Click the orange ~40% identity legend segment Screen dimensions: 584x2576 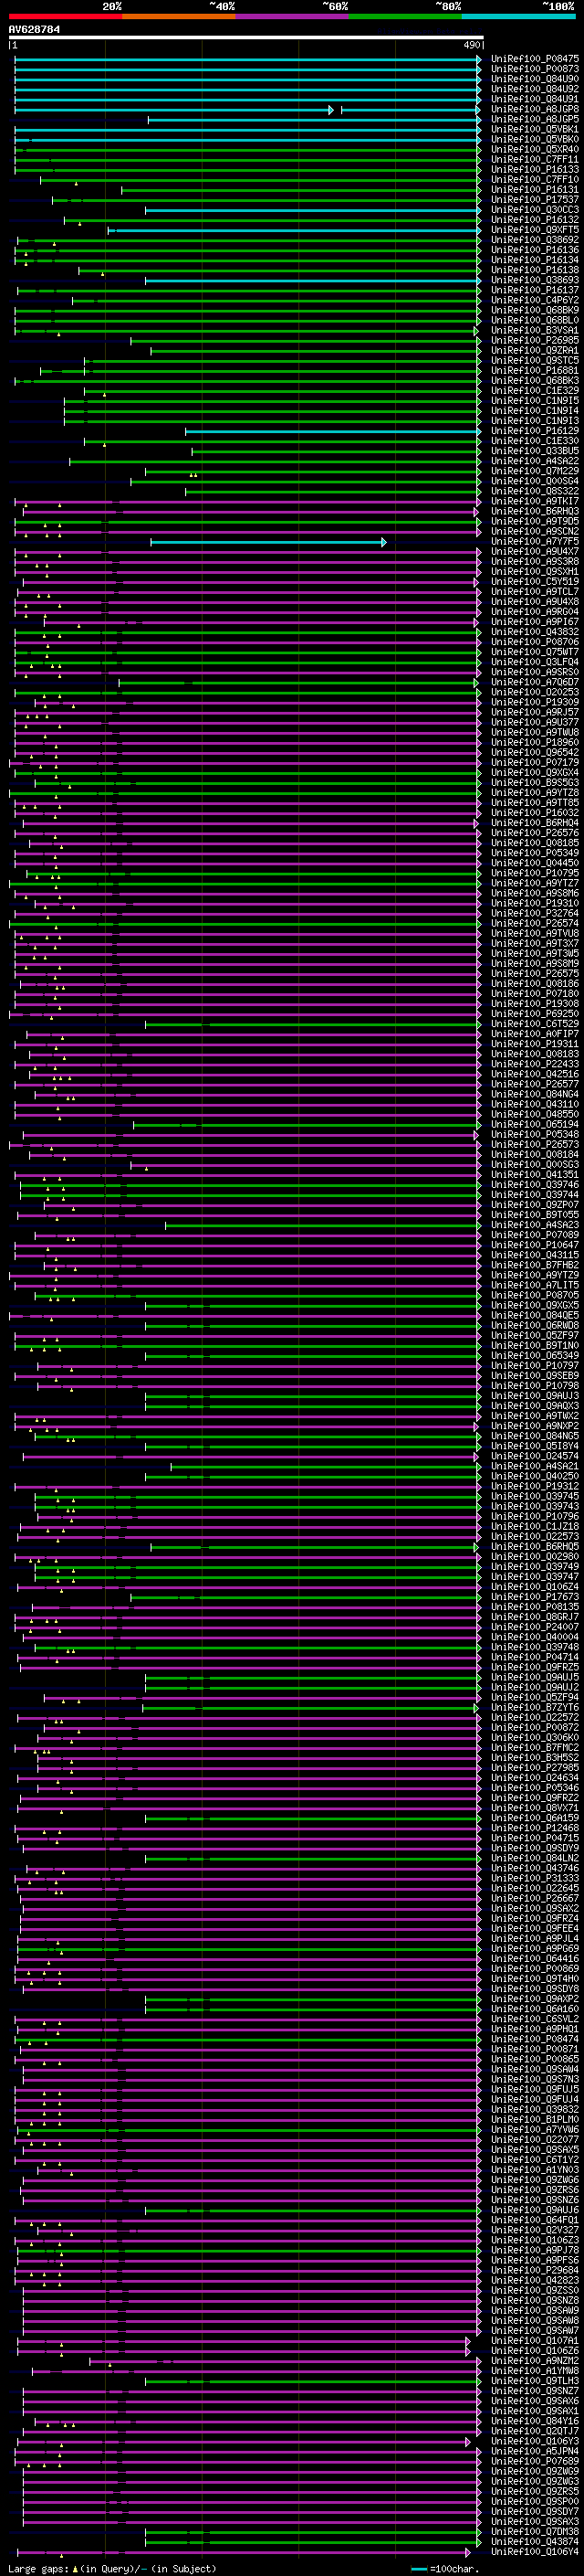[179, 16]
